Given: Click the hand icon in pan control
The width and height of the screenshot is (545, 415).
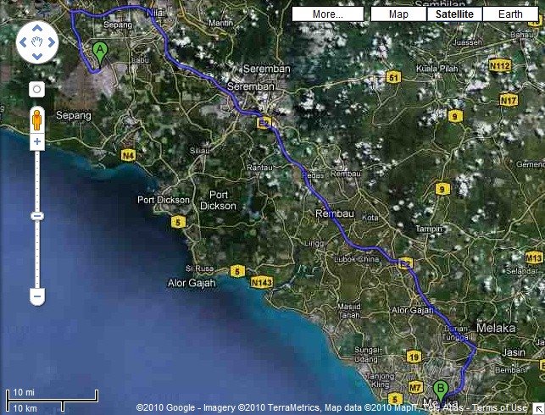Looking at the screenshot, I should (x=37, y=42).
